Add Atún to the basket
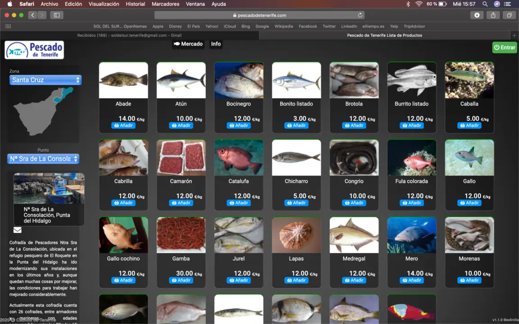This screenshot has height=324, width=519. [181, 126]
